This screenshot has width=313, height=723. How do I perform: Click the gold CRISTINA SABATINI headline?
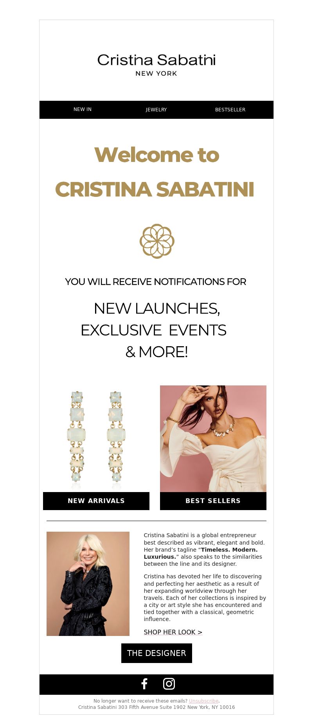point(155,189)
